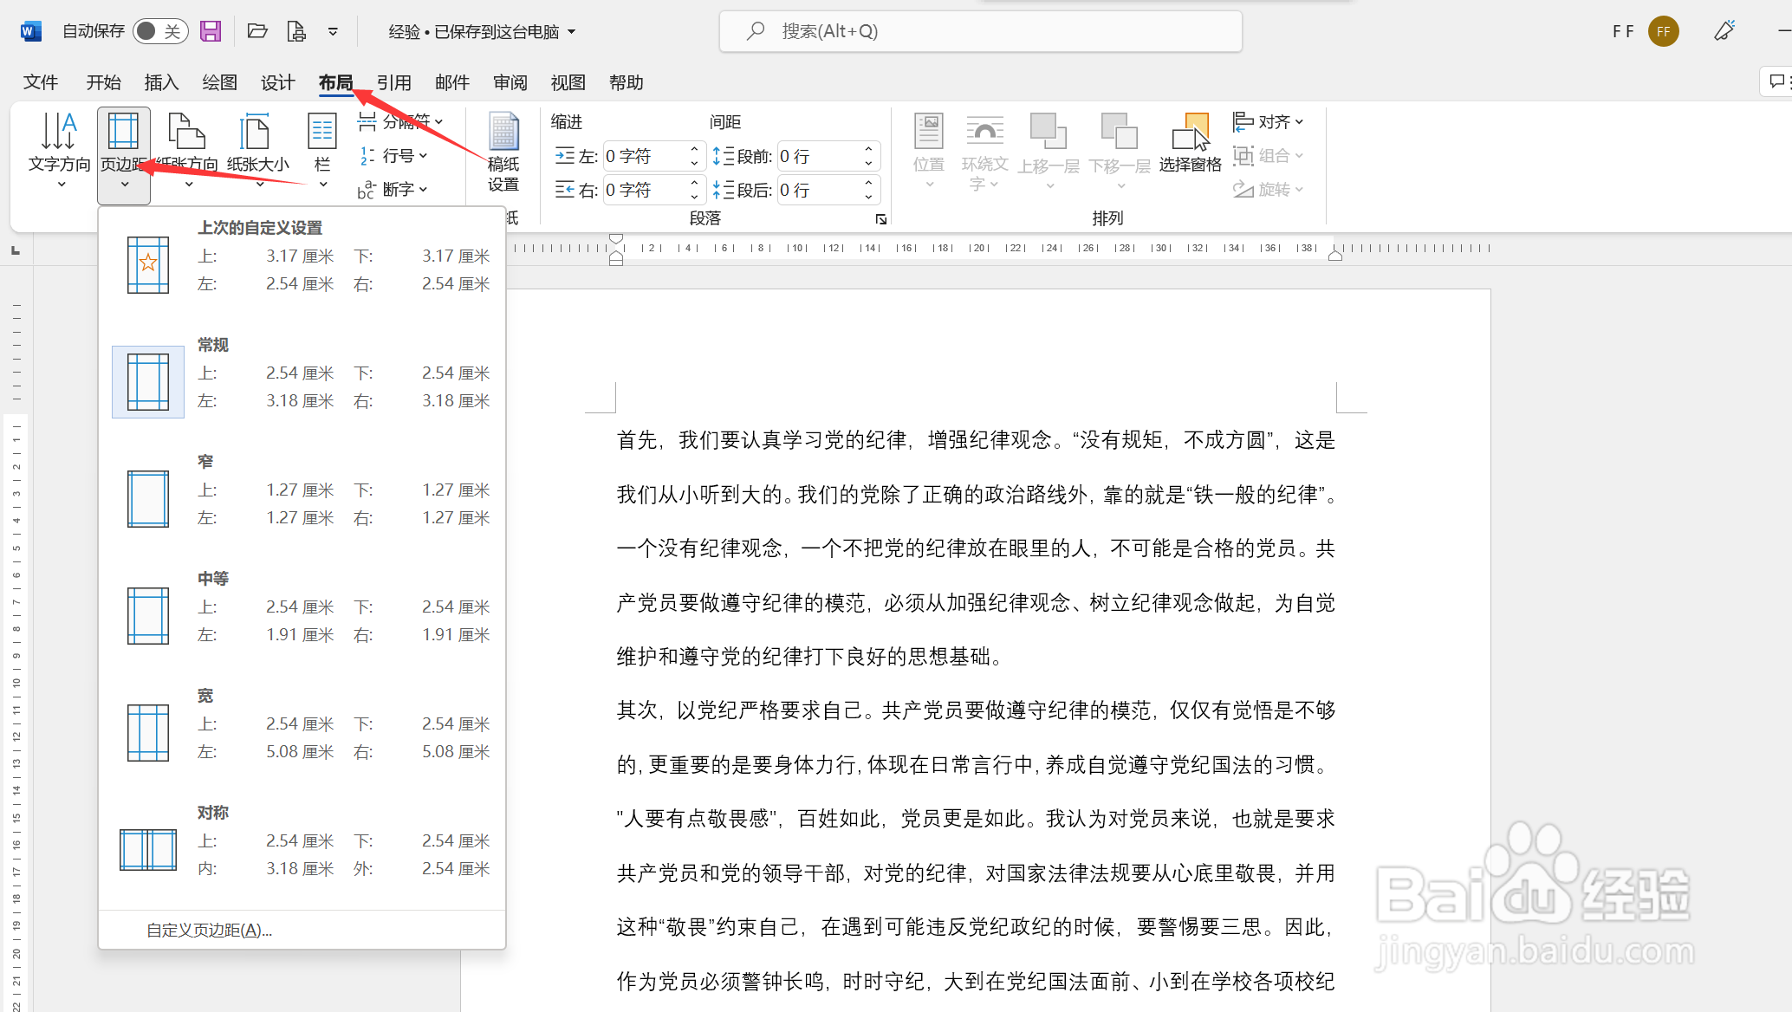This screenshot has width=1792, height=1012.
Task: Open the 断字 hyphenation dropdown
Action: coord(394,190)
